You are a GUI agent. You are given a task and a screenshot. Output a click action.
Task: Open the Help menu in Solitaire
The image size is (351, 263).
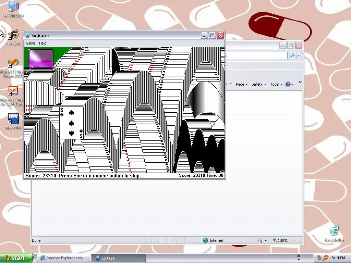[43, 43]
